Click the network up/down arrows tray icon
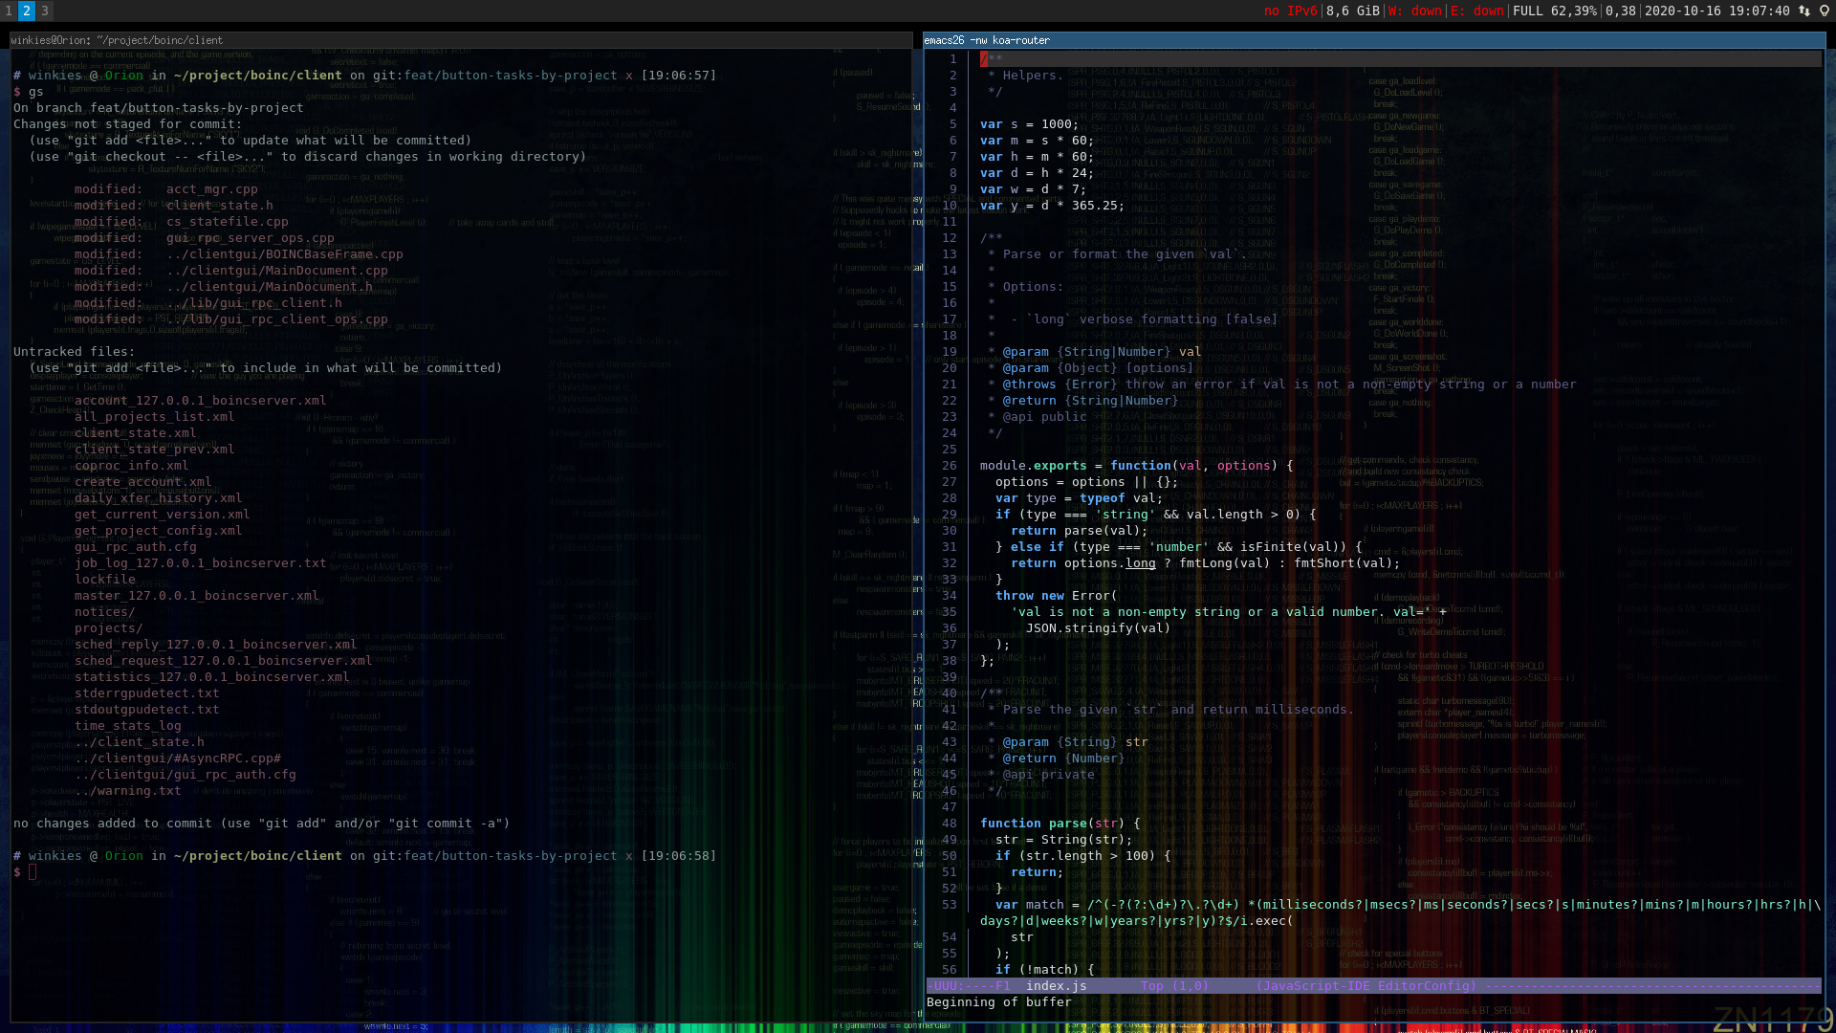The width and height of the screenshot is (1836, 1033). pyautogui.click(x=1804, y=11)
